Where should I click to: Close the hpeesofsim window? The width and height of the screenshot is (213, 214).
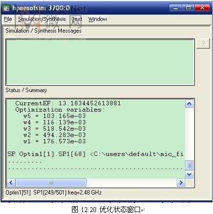(x=202, y=8)
